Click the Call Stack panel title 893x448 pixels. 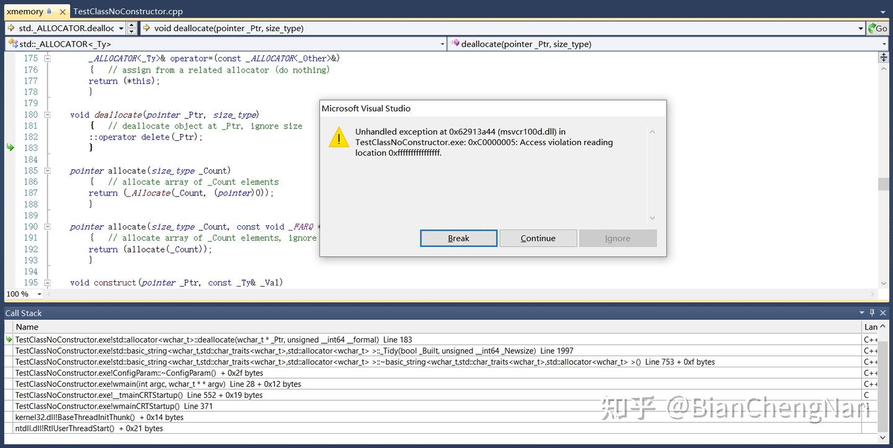24,313
